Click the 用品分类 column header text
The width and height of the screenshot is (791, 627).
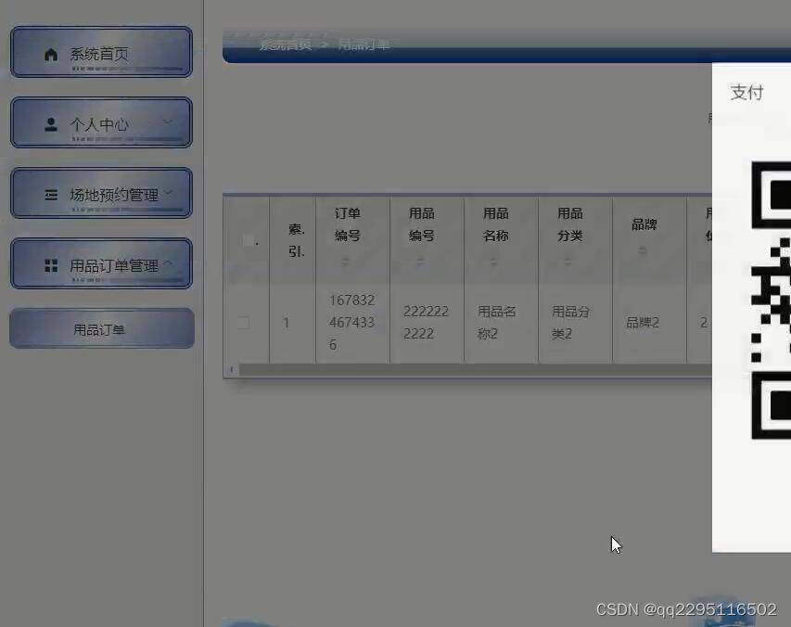(x=570, y=224)
